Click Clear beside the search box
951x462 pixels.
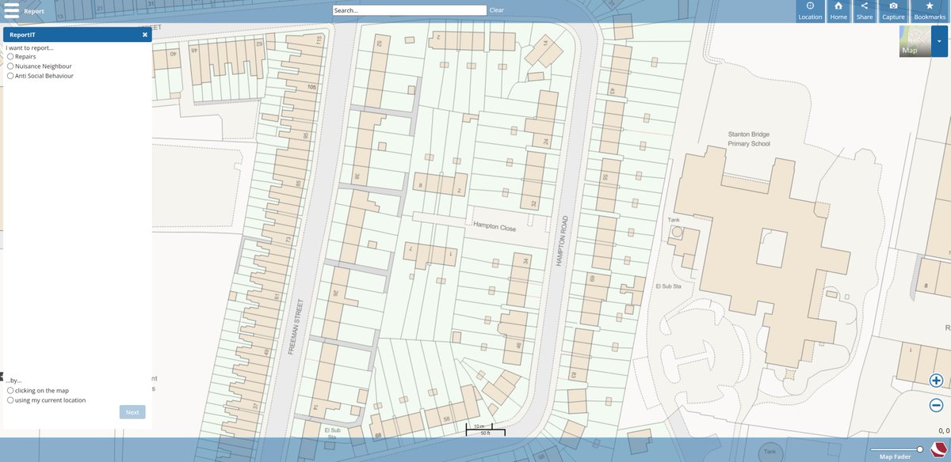[498, 9]
